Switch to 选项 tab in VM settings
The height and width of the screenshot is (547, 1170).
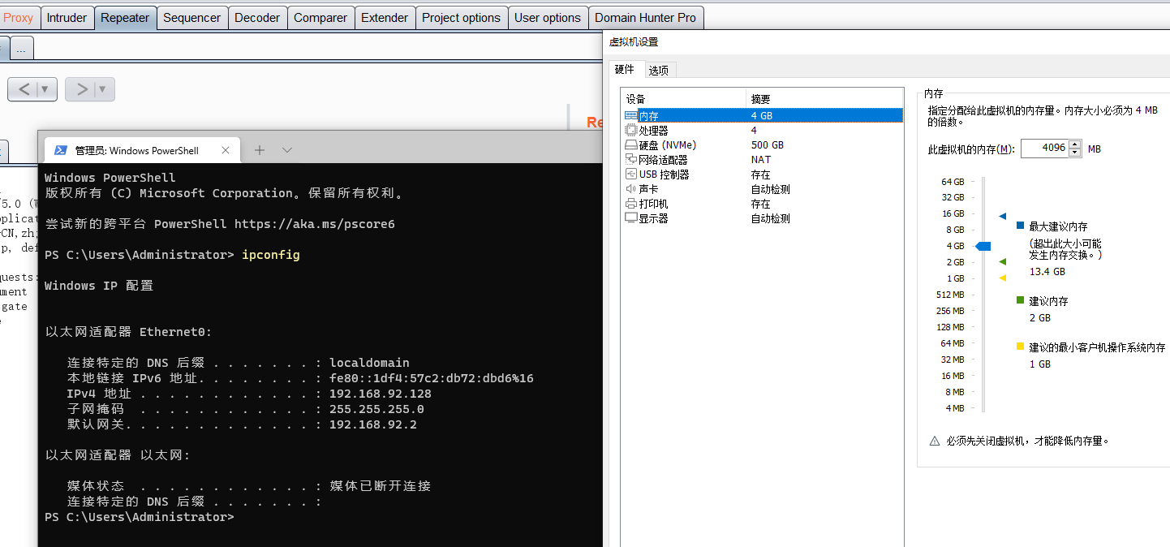click(659, 71)
